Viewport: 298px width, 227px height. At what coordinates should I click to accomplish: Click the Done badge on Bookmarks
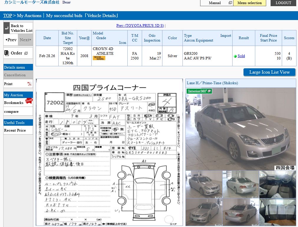29,101
